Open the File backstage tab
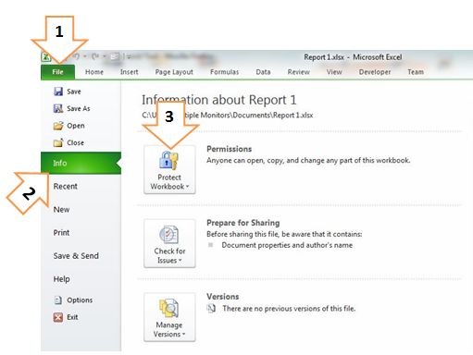The width and height of the screenshot is (473, 355). click(57, 72)
